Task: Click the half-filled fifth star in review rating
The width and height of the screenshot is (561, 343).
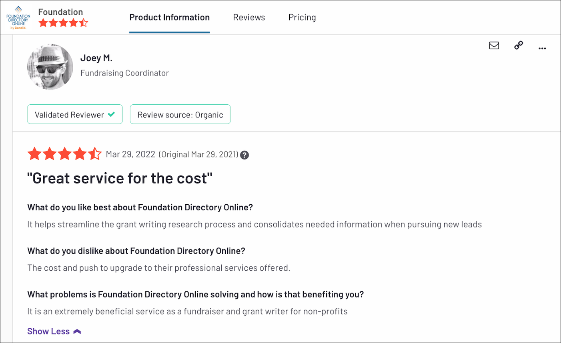Action: coord(94,154)
